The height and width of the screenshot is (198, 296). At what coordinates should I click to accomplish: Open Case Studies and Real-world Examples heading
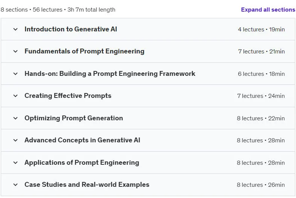tap(87, 185)
